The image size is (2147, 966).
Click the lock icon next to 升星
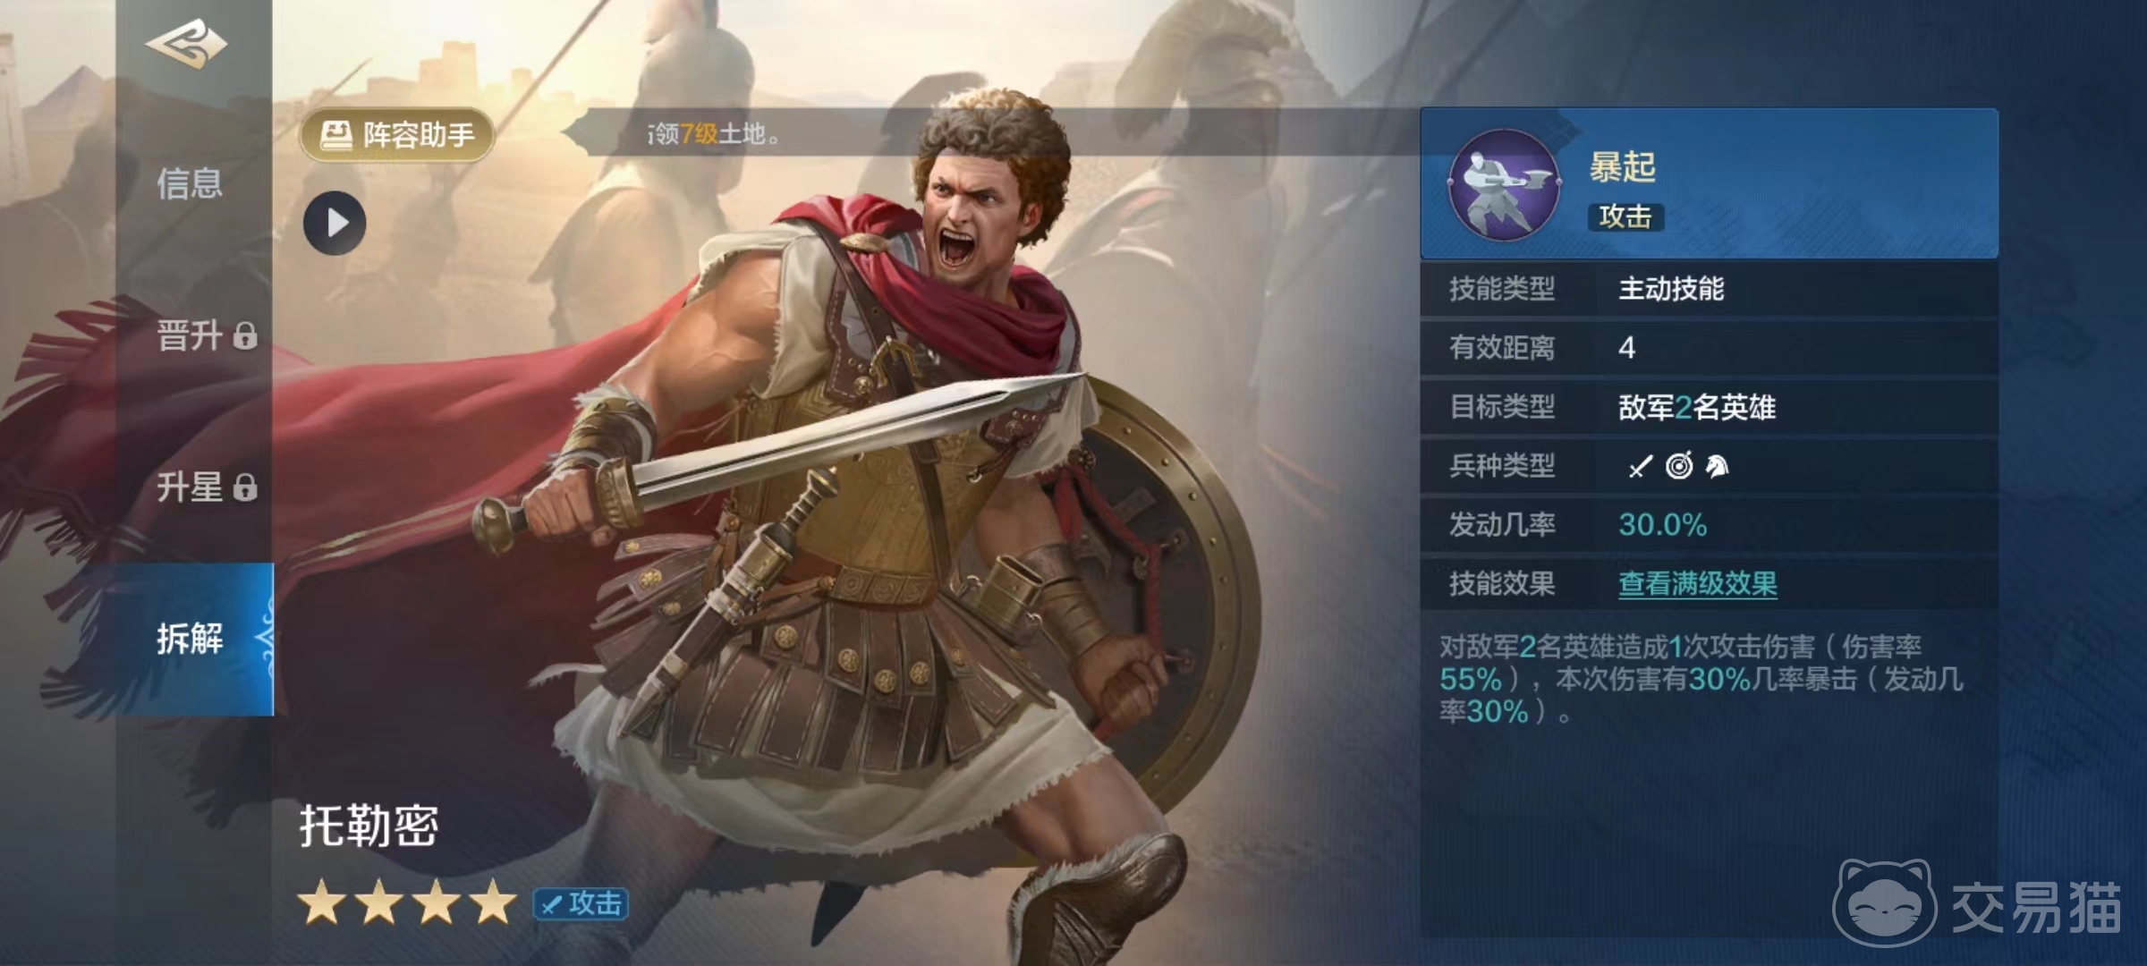(x=245, y=488)
